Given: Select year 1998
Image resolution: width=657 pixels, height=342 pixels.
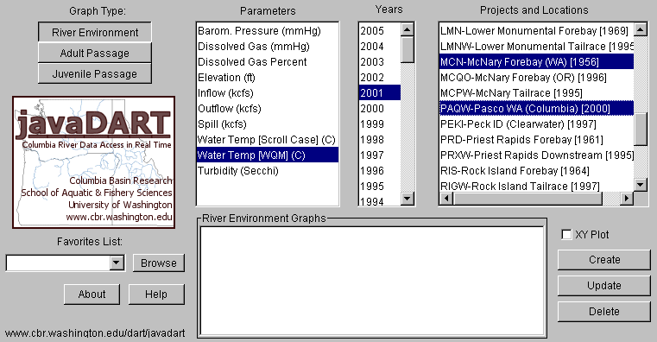Looking at the screenshot, I should click(x=380, y=140).
